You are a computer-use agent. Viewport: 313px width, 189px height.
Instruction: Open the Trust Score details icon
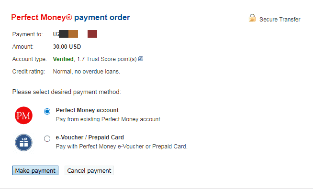click(141, 59)
